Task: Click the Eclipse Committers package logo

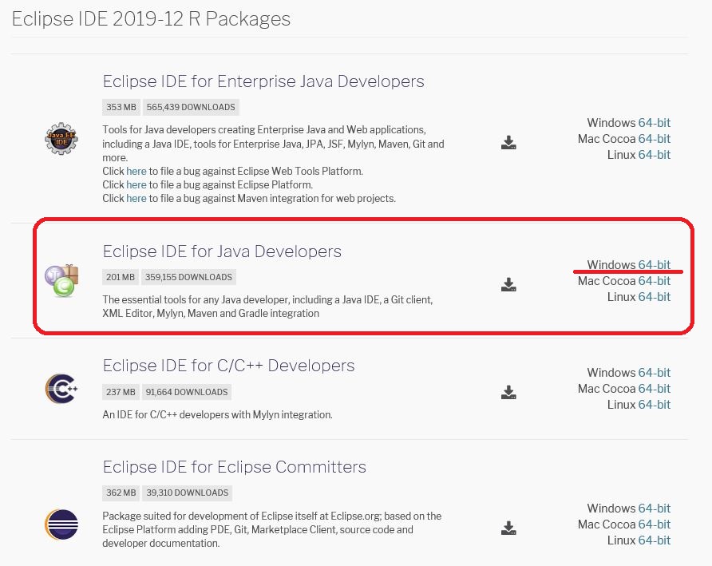Action: (x=61, y=524)
